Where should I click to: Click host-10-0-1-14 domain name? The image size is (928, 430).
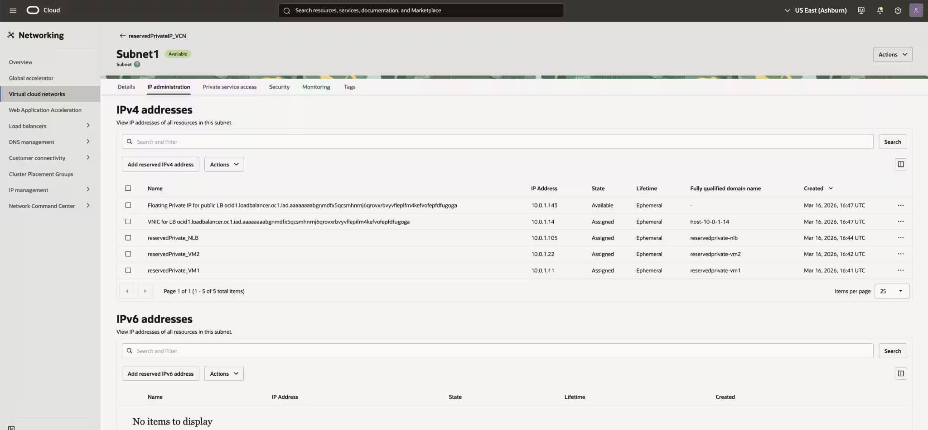[710, 222]
